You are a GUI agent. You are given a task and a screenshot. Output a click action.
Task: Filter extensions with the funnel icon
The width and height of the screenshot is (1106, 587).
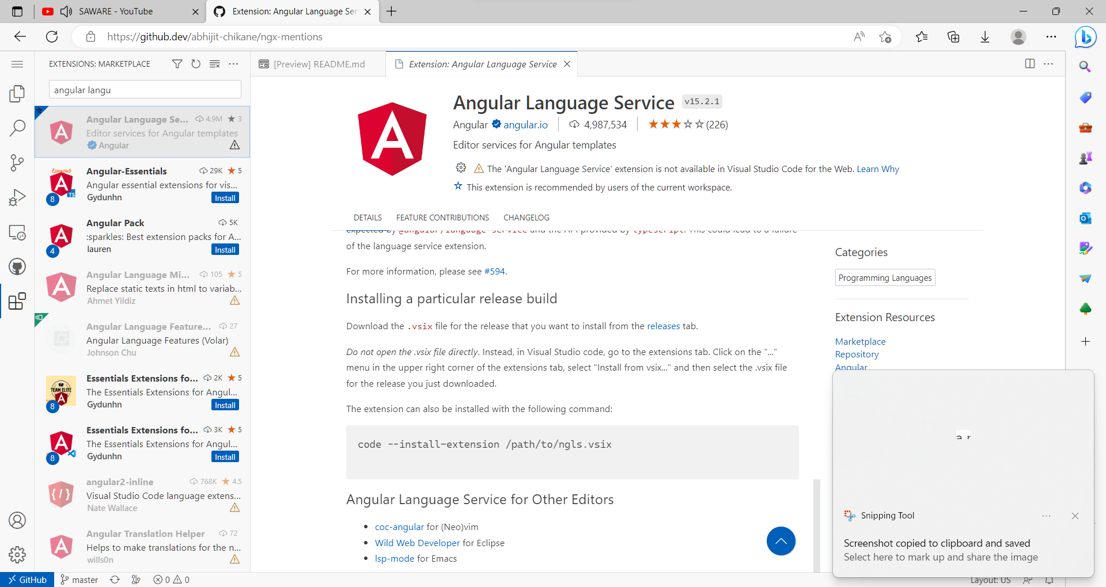(x=177, y=64)
